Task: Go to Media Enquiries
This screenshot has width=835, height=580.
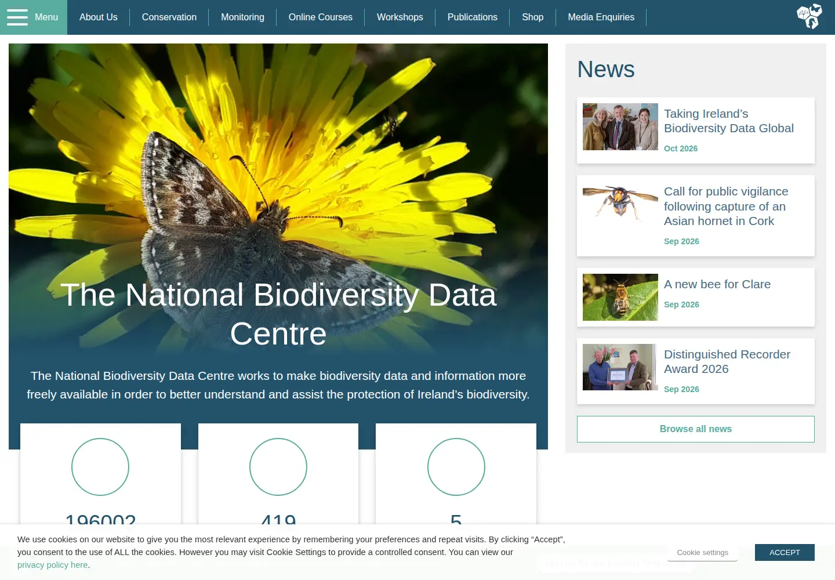Action: [x=601, y=17]
